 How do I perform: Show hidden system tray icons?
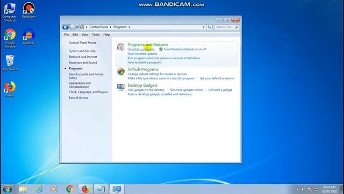pyautogui.click(x=297, y=189)
